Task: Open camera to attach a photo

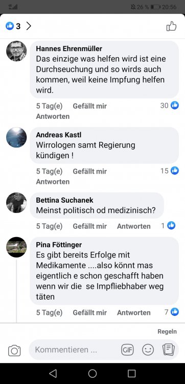Action: tap(14, 350)
